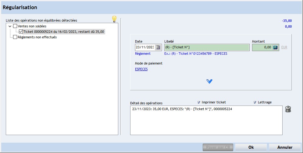Toggle the Lettrage checkbox

click(255, 102)
